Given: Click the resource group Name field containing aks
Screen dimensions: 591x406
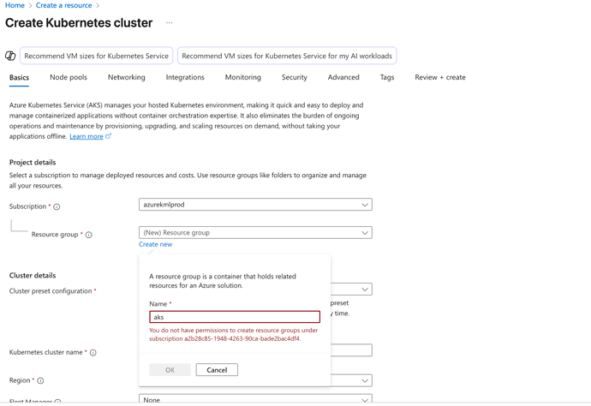Looking at the screenshot, I should 235,317.
